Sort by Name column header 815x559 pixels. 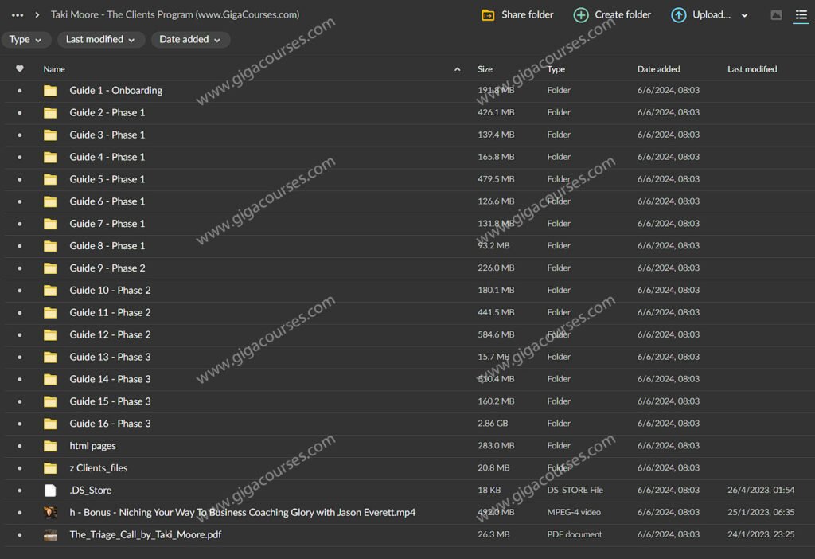pos(54,69)
